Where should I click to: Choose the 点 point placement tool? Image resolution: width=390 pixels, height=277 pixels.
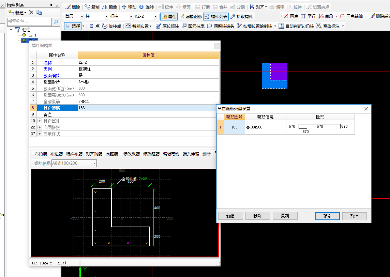tap(94, 26)
